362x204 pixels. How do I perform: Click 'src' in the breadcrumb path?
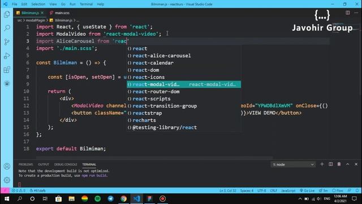(x=20, y=20)
